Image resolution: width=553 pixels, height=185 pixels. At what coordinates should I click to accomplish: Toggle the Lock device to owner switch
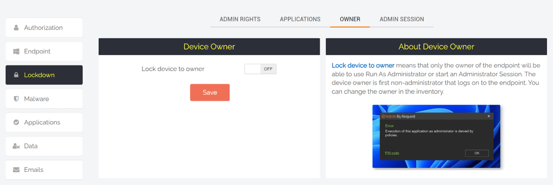click(x=260, y=69)
